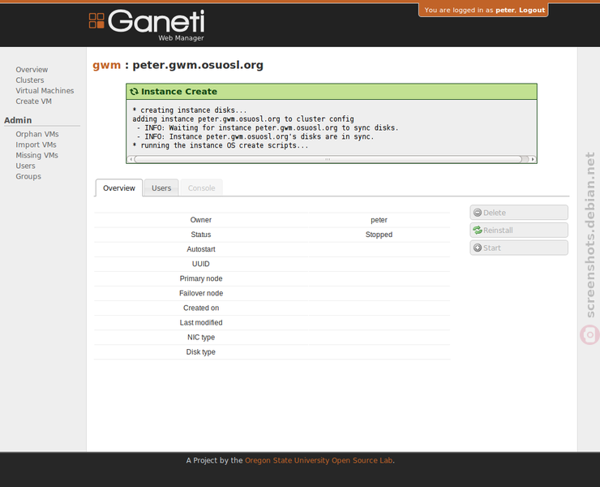This screenshot has width=600, height=487.
Task: Click the 'Instance Create' header text
Action: 179,92
